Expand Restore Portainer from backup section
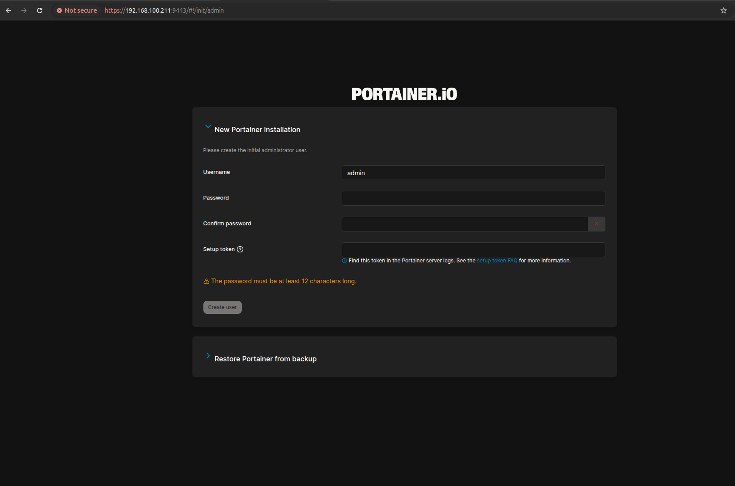The height and width of the screenshot is (486, 735). point(208,356)
